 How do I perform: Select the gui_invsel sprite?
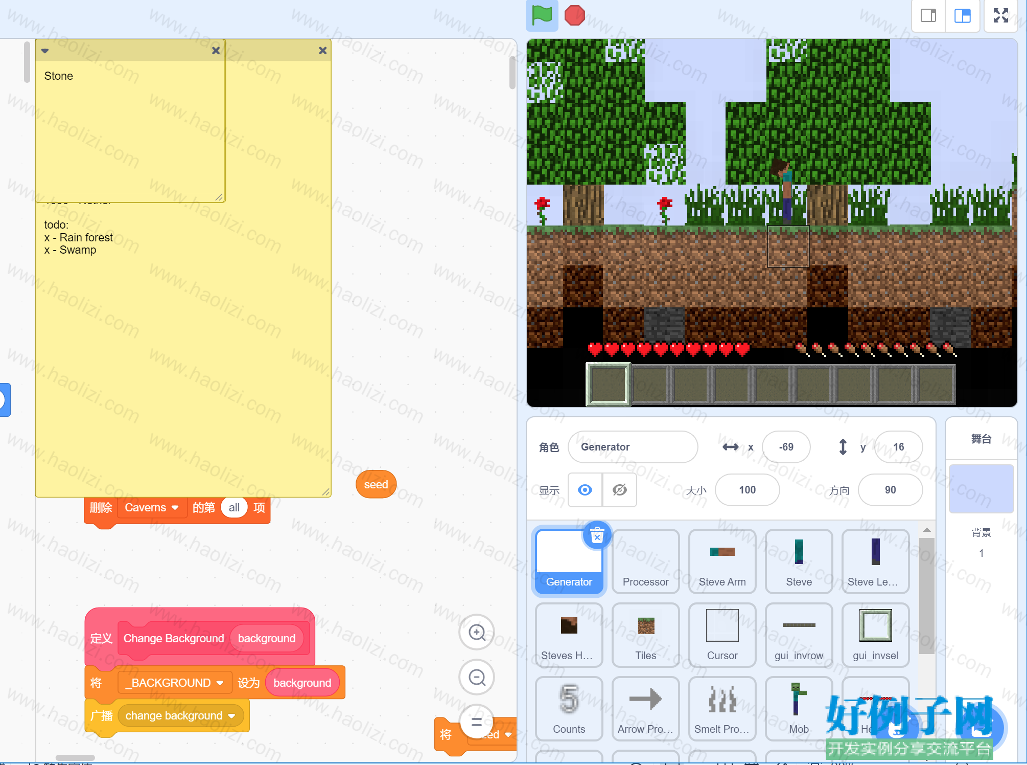click(x=875, y=635)
